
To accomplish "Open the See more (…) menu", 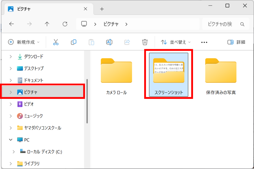I will pos(204,42).
